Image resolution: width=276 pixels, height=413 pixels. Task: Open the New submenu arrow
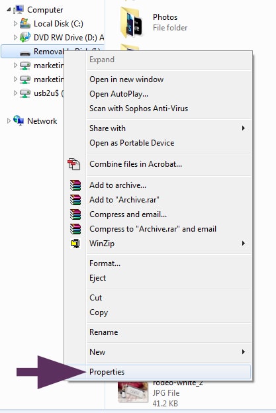tap(244, 352)
